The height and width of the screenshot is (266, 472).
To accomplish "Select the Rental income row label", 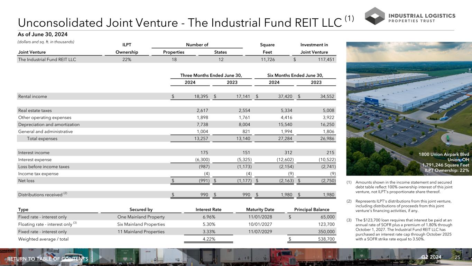I will [x=33, y=96].
